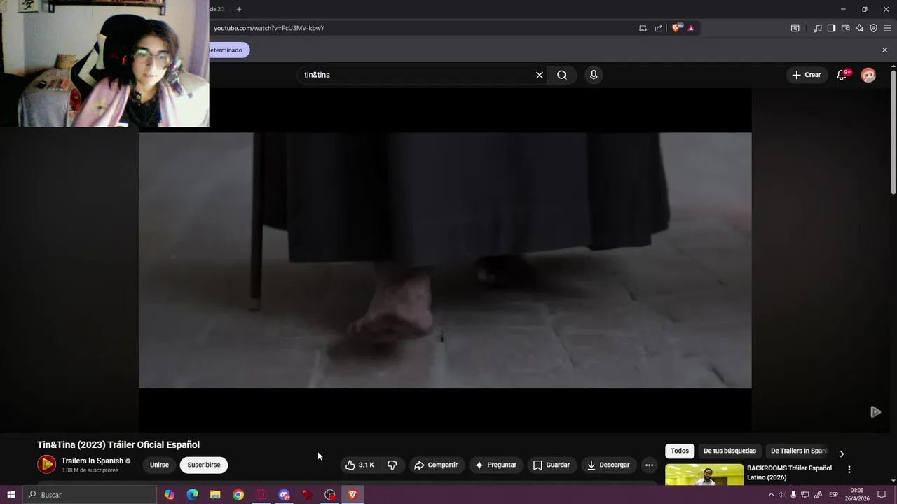Expand hidden system tray icons

(772, 495)
